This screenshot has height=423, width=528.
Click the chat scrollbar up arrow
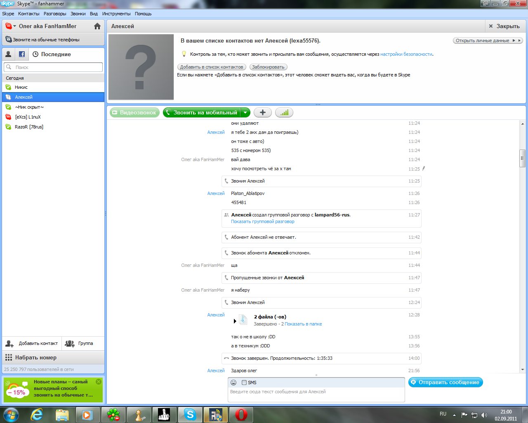[x=522, y=124]
